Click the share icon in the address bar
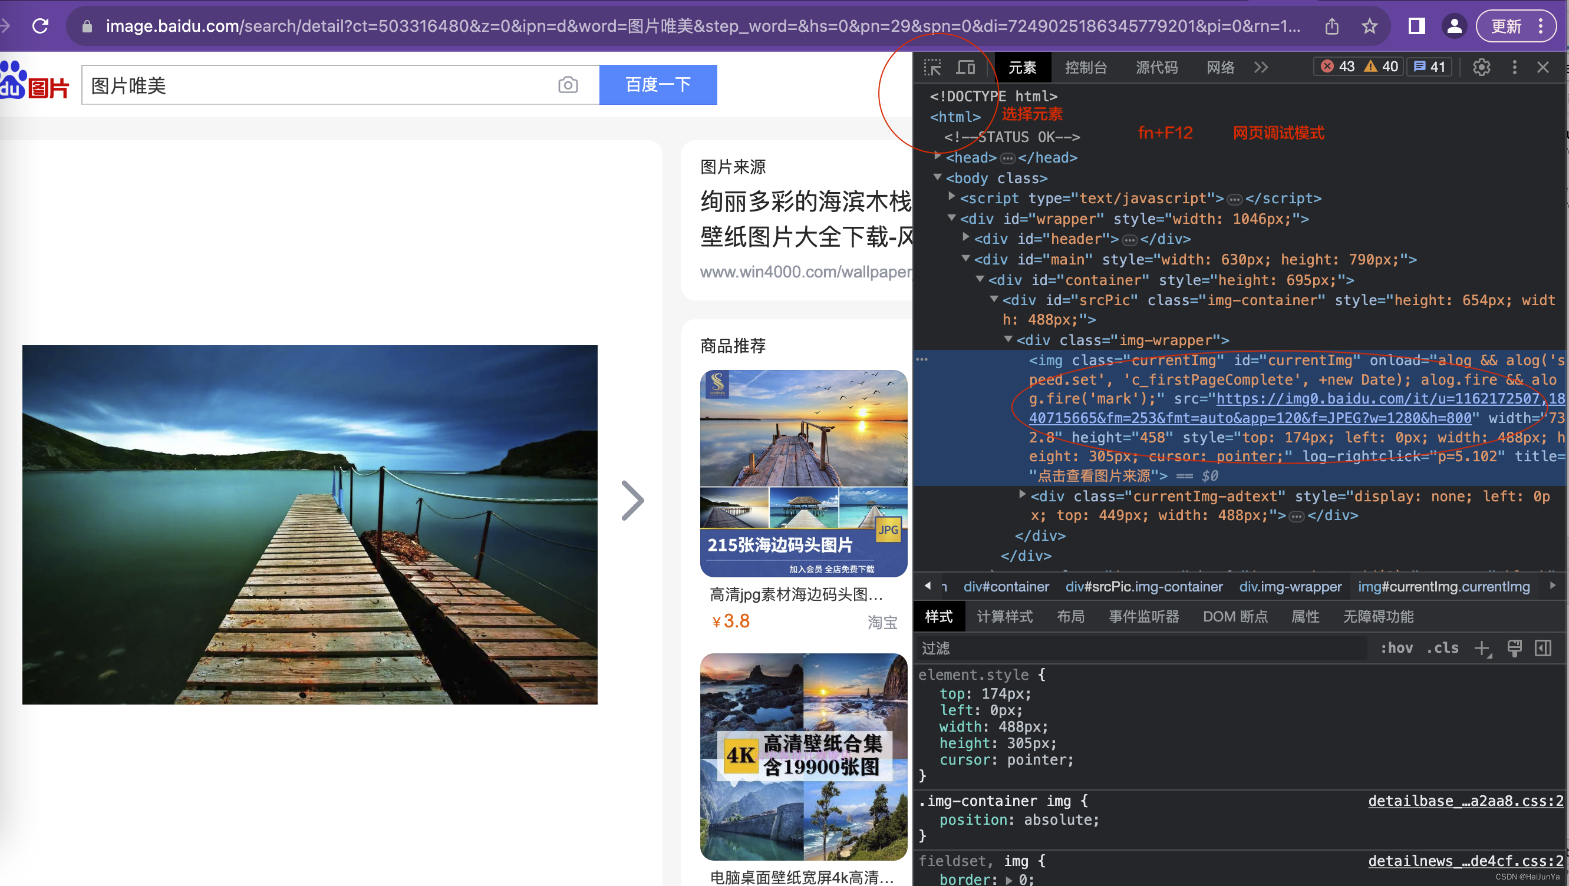Screen dimensions: 1569x886 (1332, 26)
